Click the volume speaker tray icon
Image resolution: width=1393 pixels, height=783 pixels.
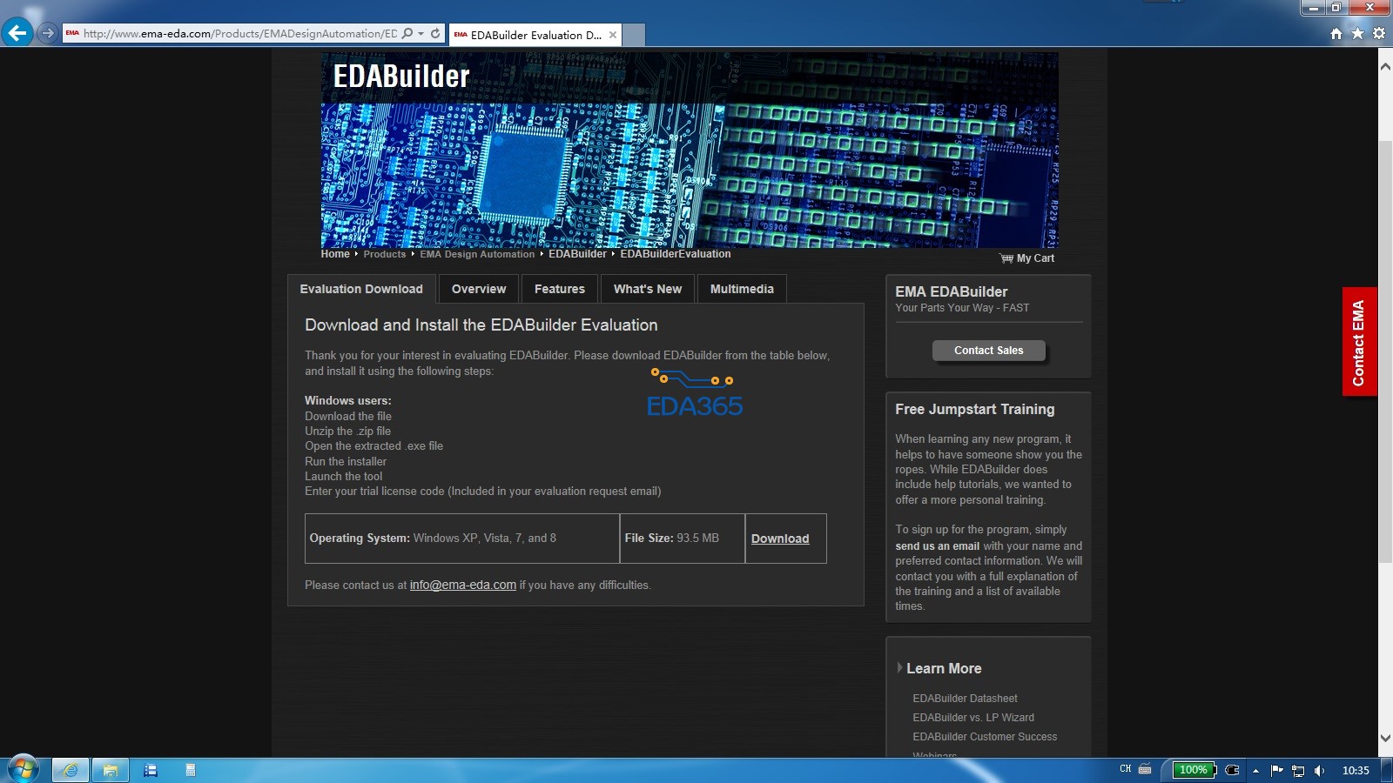point(1320,770)
